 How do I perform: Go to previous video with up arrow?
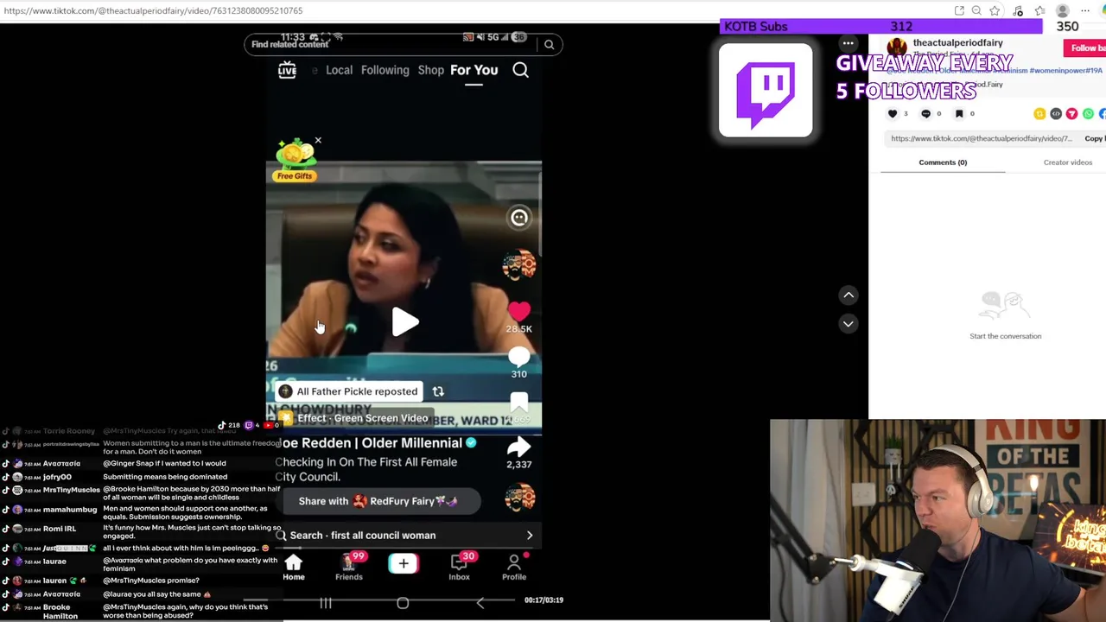click(849, 295)
